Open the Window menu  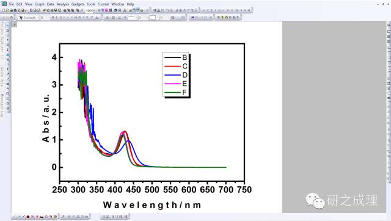pyautogui.click(x=118, y=4)
